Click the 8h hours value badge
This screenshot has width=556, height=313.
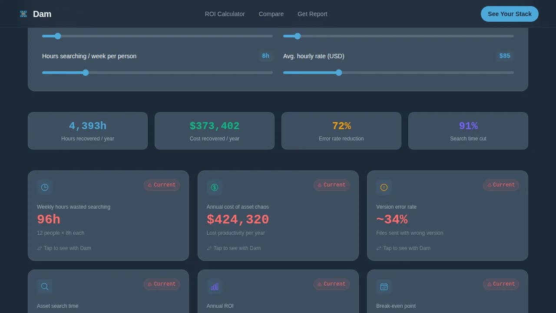pyautogui.click(x=265, y=56)
